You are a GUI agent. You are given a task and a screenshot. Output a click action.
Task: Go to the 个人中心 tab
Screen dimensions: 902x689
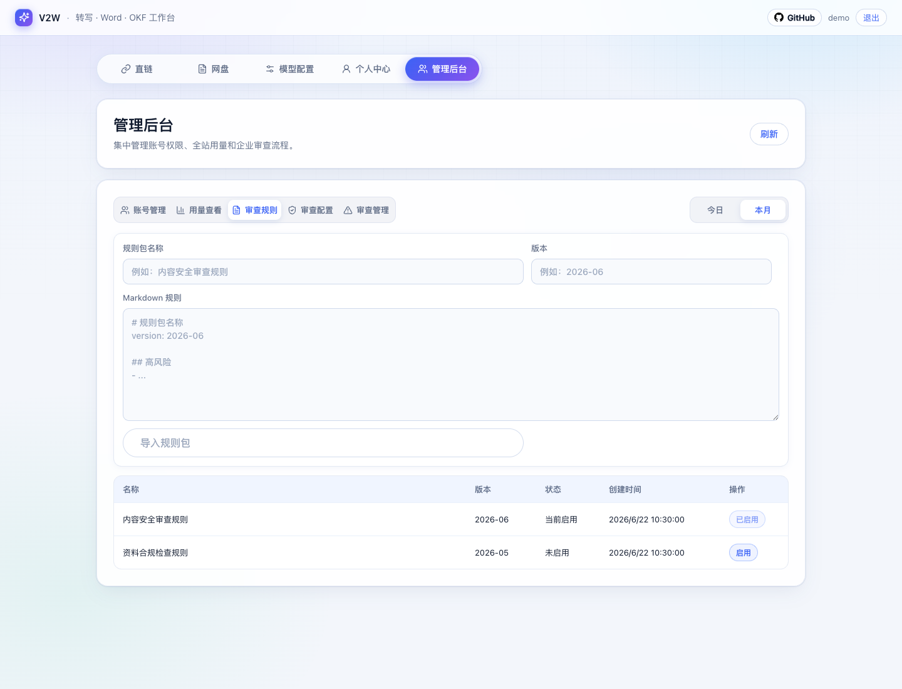(x=366, y=69)
